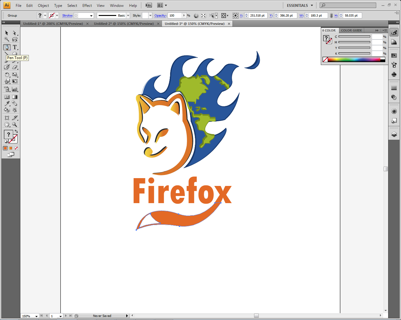This screenshot has height=320, width=401.
Task: Select the Eyedropper tool
Action: coord(6,103)
